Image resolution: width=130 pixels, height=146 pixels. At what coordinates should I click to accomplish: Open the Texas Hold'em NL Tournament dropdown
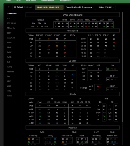(x=80, y=7)
